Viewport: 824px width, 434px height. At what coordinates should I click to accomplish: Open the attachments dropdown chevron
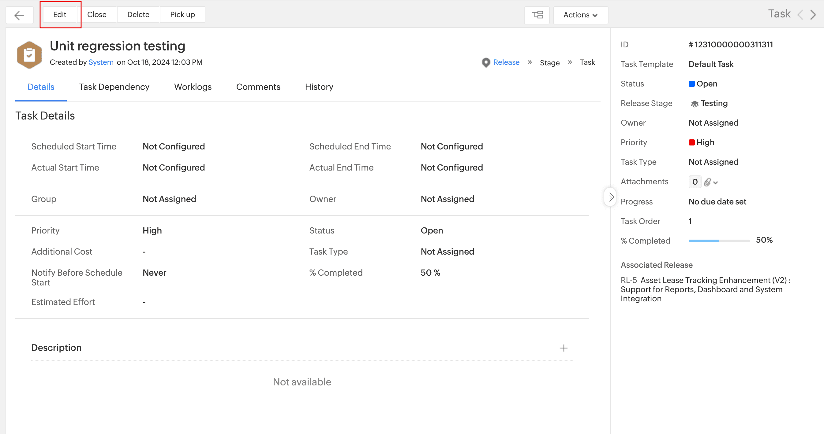tap(716, 183)
